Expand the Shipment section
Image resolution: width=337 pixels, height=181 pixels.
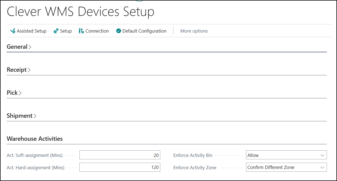(x=21, y=116)
